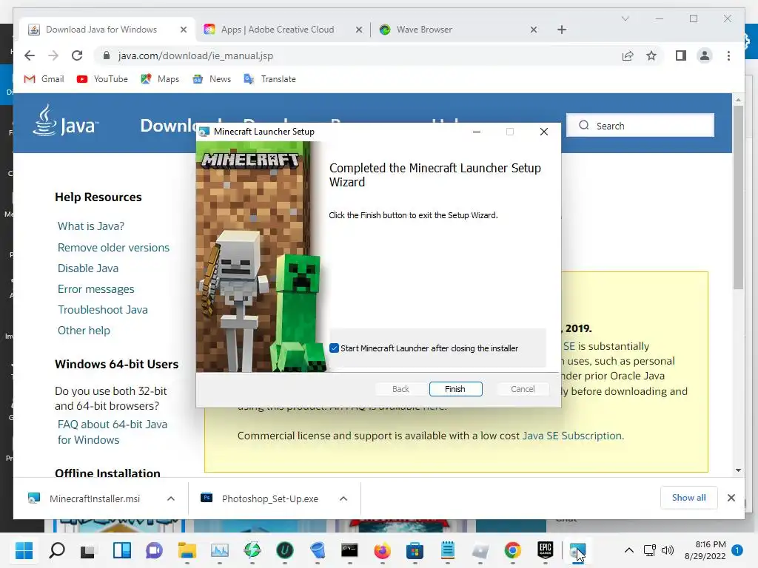Expand MinecraftInstaller.msi download options
Viewport: 758px width, 568px height.
(171, 498)
